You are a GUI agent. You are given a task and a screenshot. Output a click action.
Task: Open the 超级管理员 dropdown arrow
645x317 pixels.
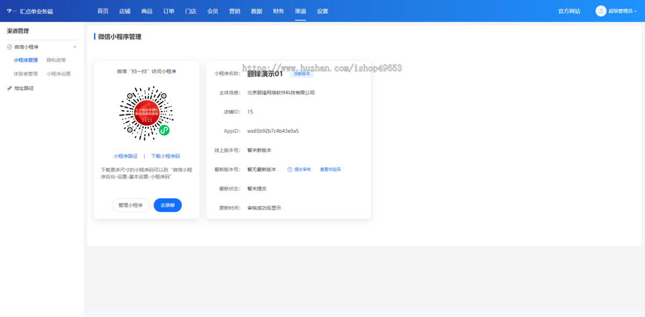pyautogui.click(x=636, y=11)
